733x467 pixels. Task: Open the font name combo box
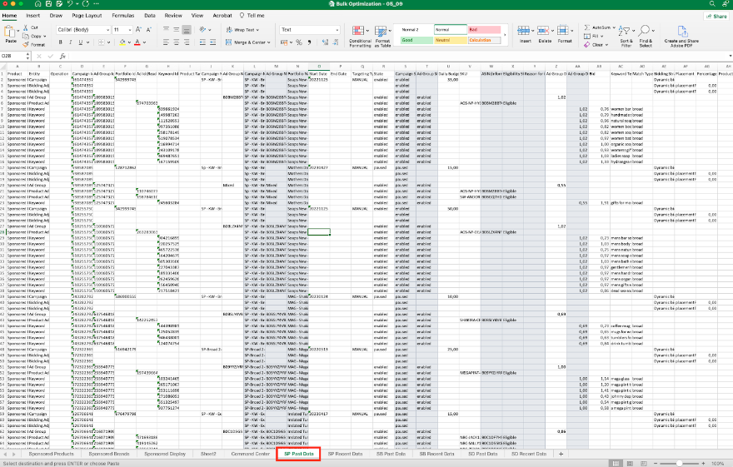pyautogui.click(x=82, y=29)
